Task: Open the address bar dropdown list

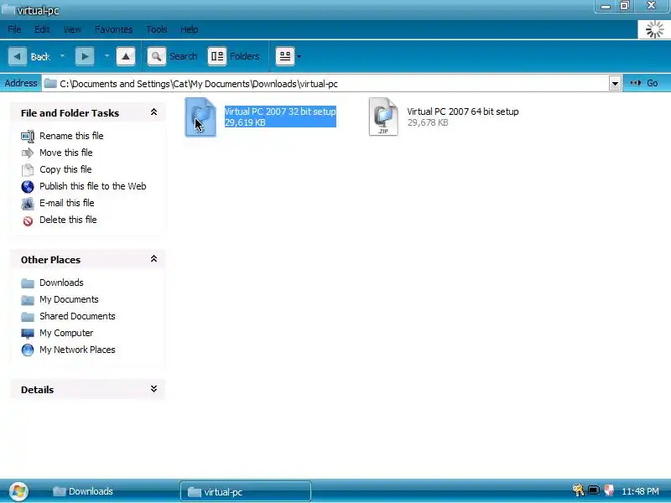Action: [615, 83]
